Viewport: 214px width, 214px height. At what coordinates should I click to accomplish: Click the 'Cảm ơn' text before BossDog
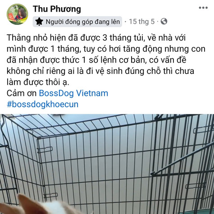(x=22, y=93)
